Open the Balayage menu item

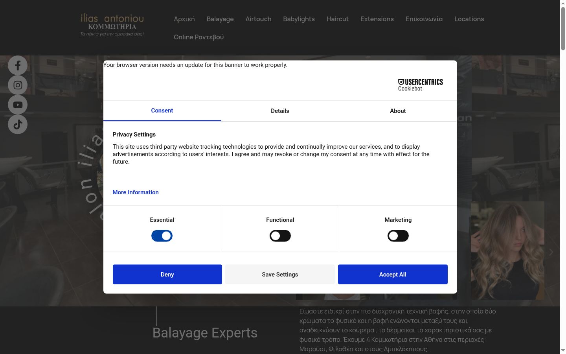pyautogui.click(x=220, y=19)
